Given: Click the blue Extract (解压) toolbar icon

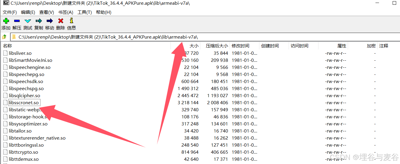Looking at the screenshot, I should tap(17, 21).
